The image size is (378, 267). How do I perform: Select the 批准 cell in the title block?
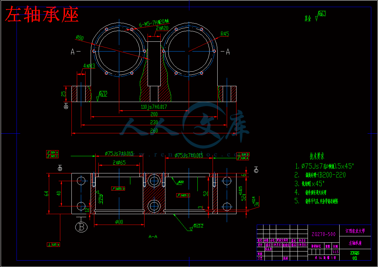(285, 258)
